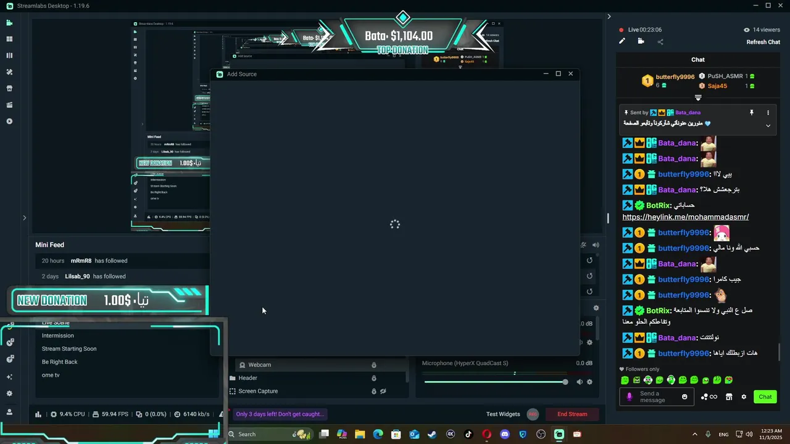The image size is (790, 444).
Task: Toggle lock on the Header folder
Action: 373,378
